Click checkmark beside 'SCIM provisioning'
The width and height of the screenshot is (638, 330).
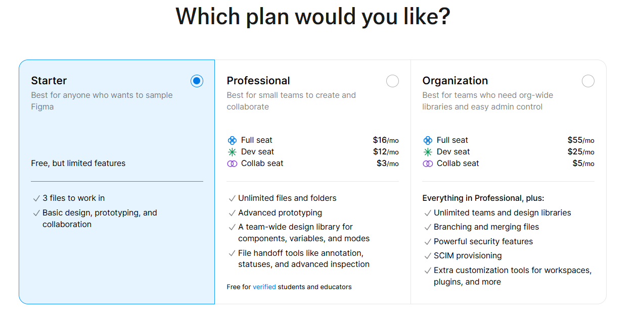(427, 256)
